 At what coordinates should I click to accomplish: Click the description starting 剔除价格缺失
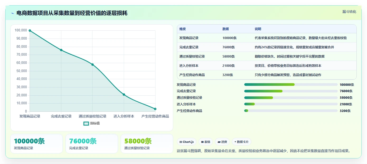point(290,57)
